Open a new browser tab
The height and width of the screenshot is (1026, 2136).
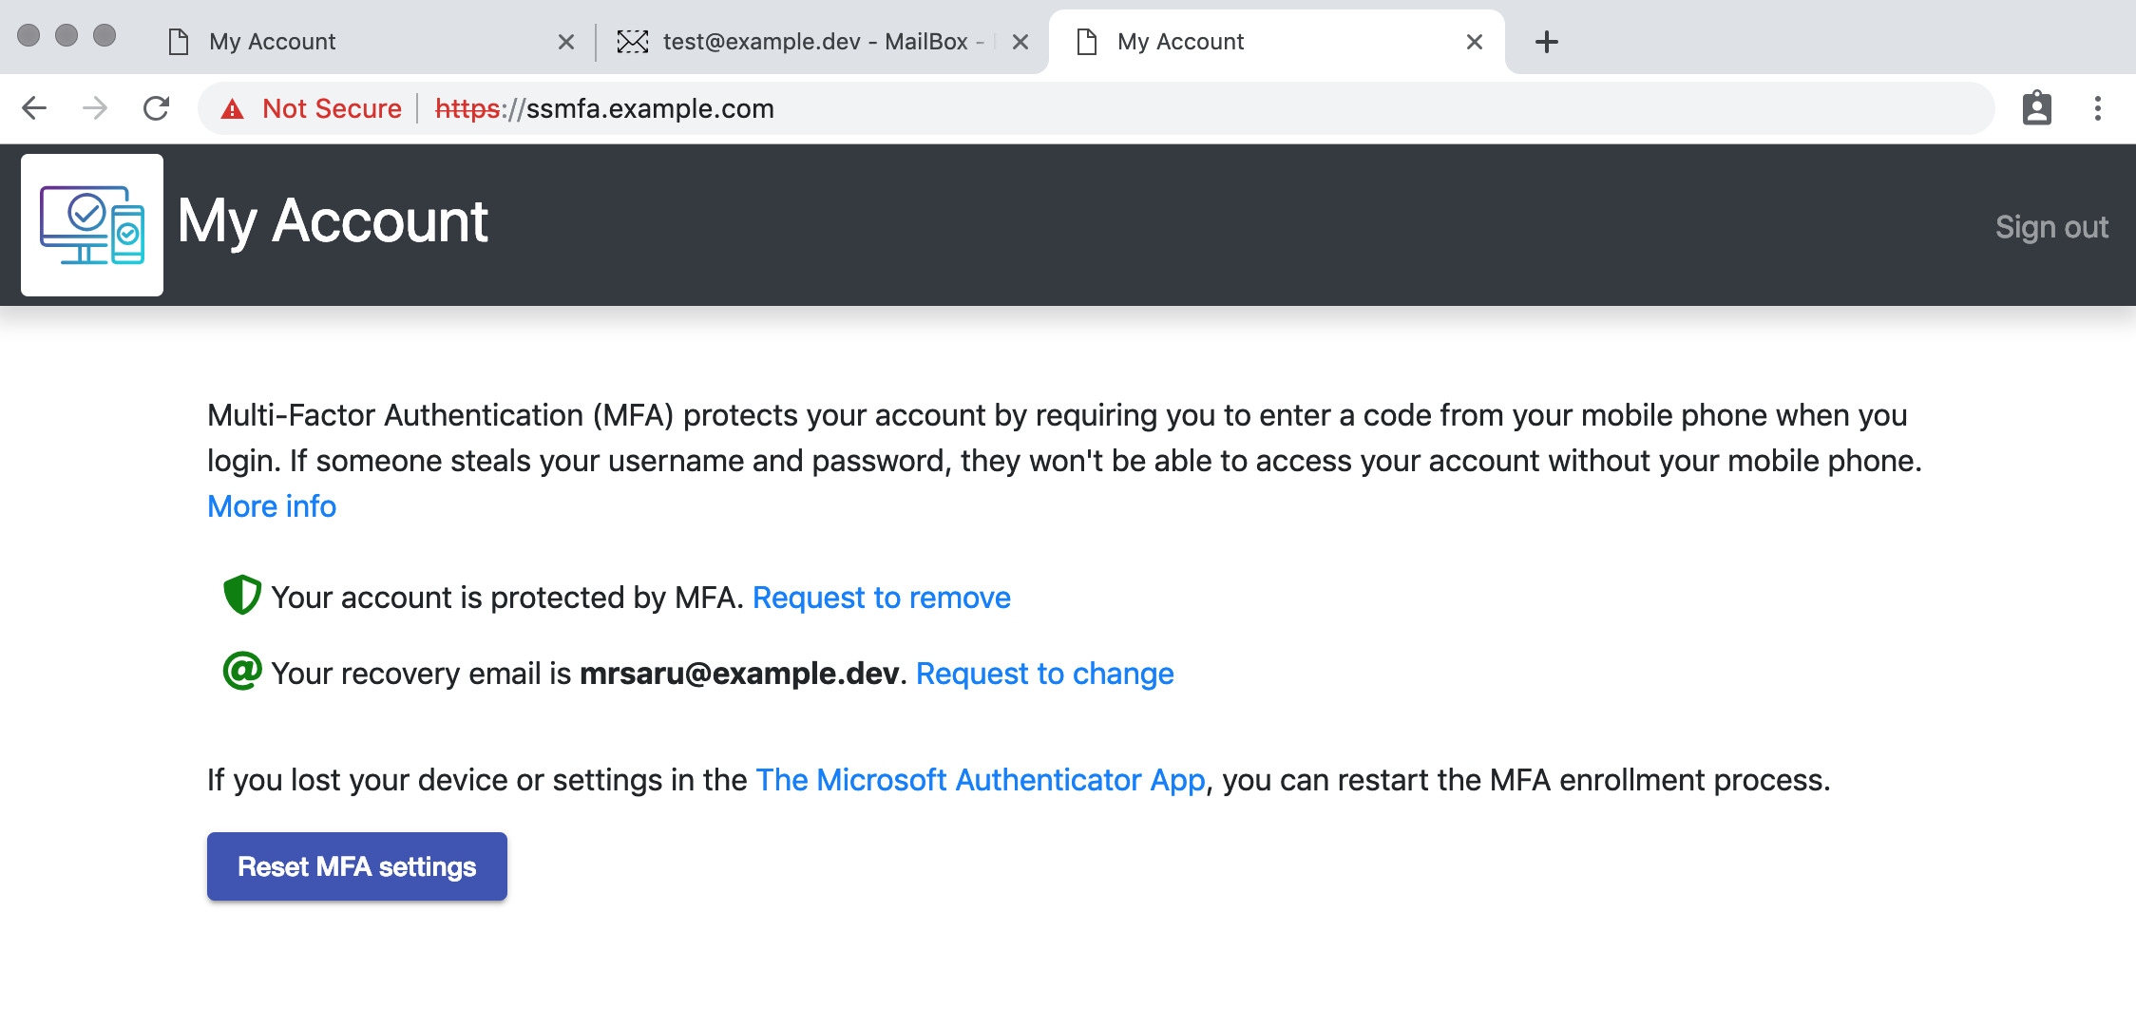1546,42
